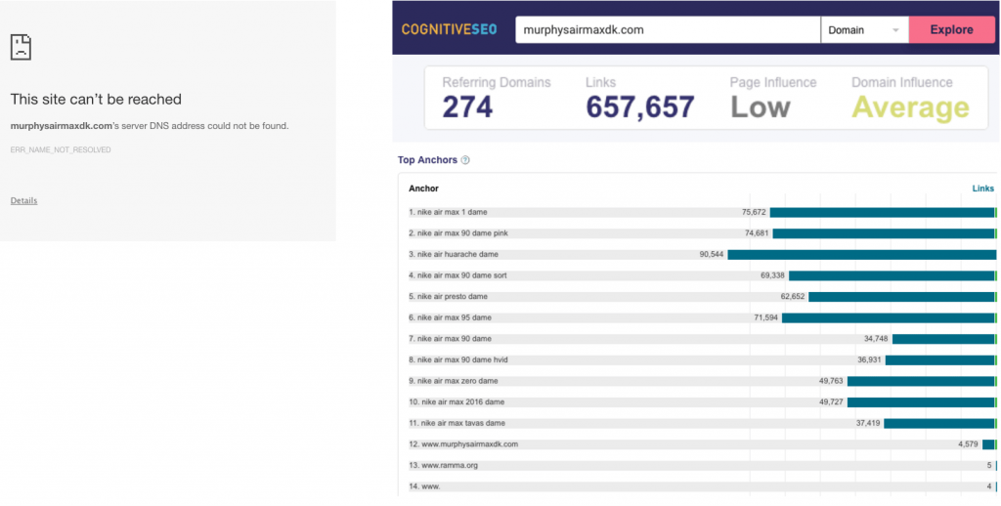
Task: Click the 62,652 links bar
Action: point(902,297)
